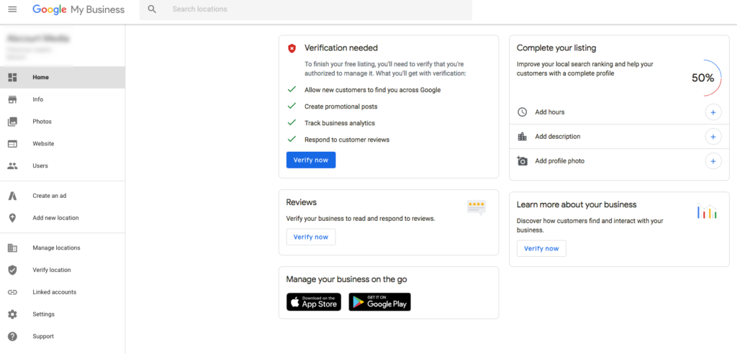Click the Info storefront icon
Screen dimensions: 737x354
click(13, 100)
